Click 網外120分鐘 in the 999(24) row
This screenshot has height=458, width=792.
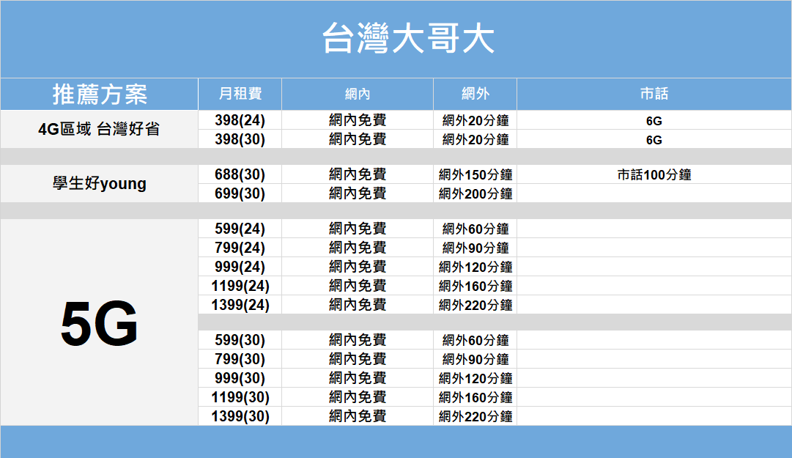(475, 267)
